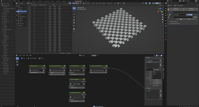Toggle shade_smooth checkbox in row 3
Viewport: 199px width, 107px height.
[34, 11]
